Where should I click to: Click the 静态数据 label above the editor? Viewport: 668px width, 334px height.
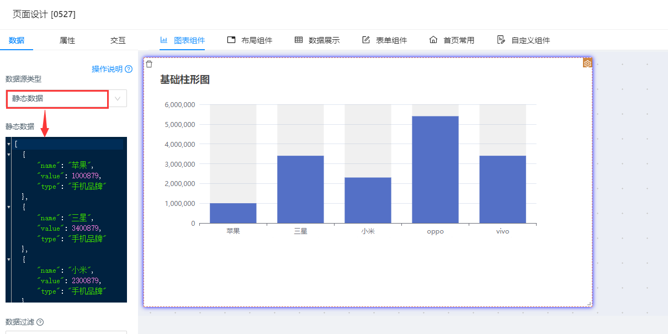(x=20, y=126)
